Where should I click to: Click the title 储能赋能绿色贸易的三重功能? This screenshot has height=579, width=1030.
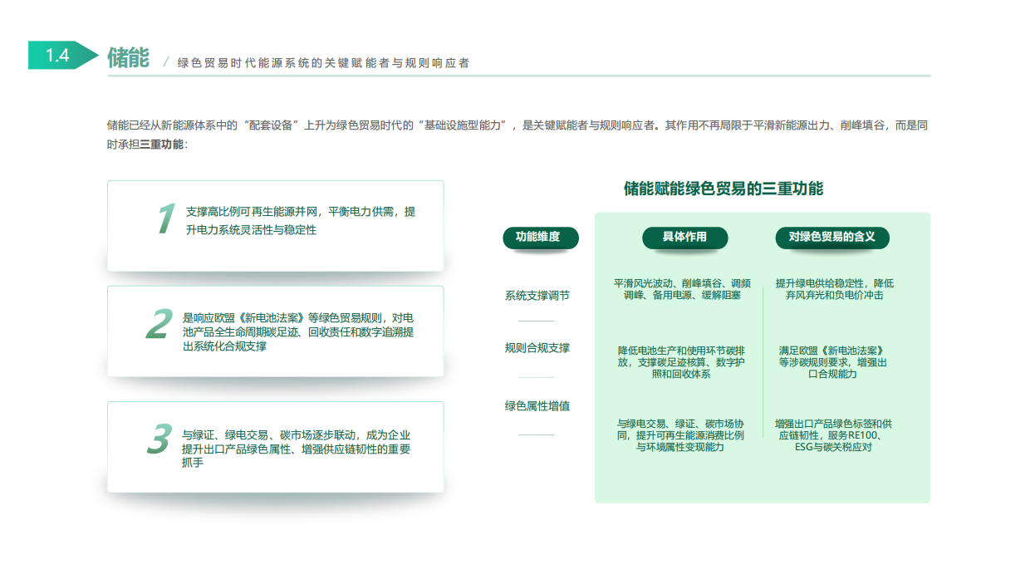click(x=723, y=189)
